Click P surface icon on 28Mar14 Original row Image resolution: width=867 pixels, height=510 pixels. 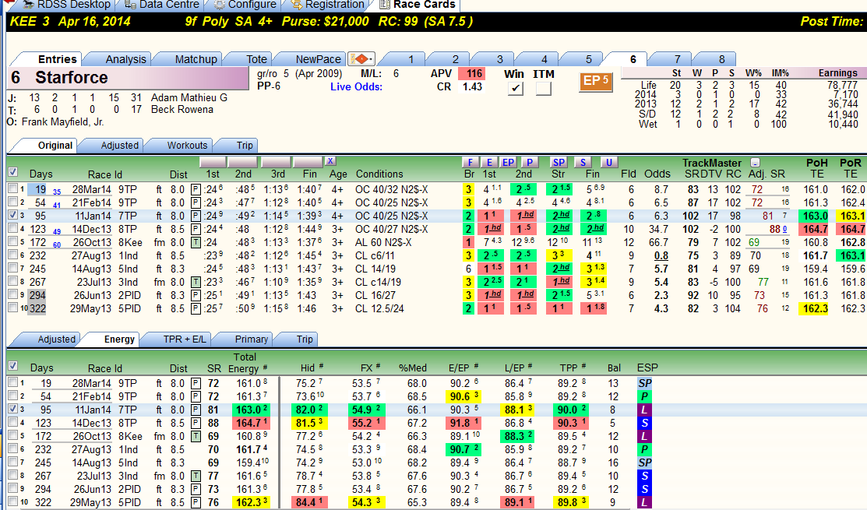pos(196,189)
